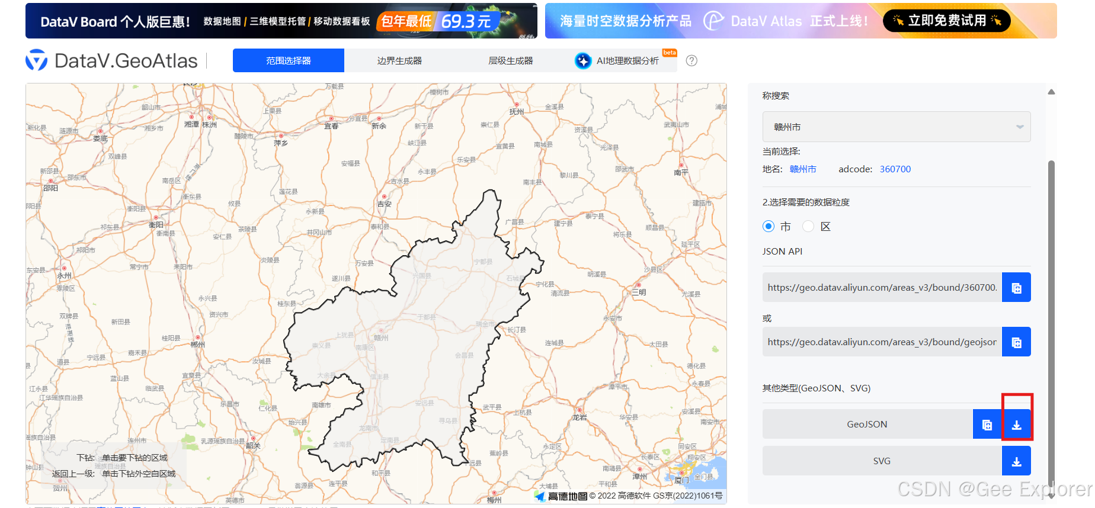Open the DataV Atlas 正式上线 banner
Viewport: 1095px width, 508px height.
coord(801,21)
